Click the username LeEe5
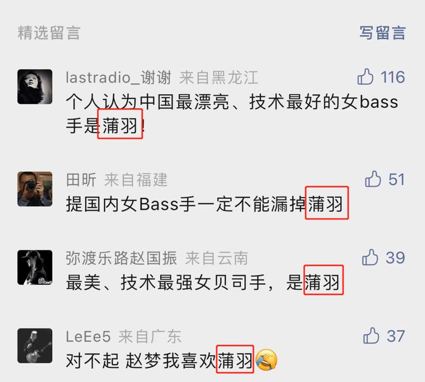425x382 pixels. pyautogui.click(x=89, y=337)
